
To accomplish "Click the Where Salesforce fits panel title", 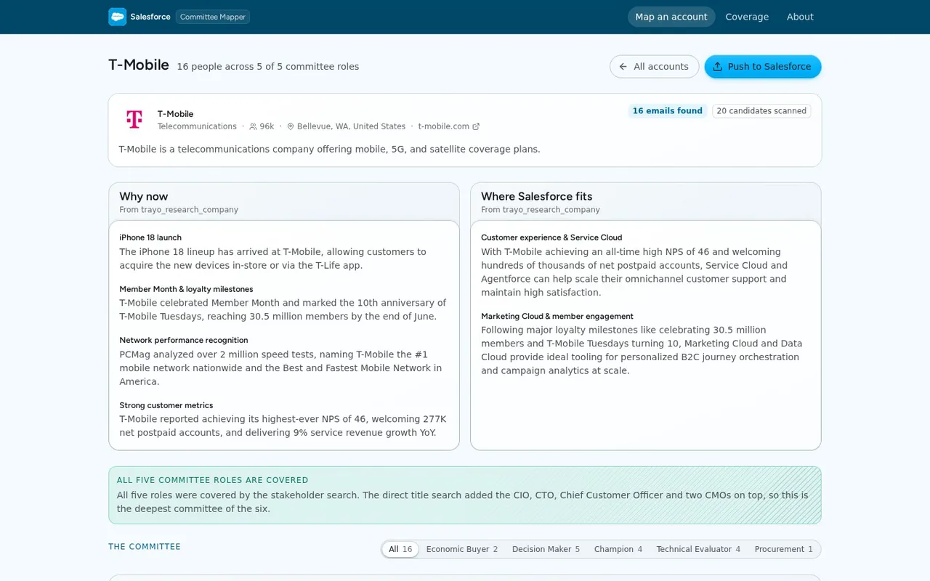I will click(x=537, y=196).
